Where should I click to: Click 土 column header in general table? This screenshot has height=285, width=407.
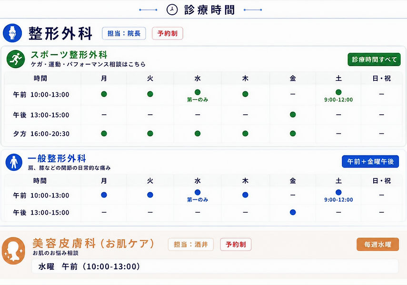click(338, 181)
